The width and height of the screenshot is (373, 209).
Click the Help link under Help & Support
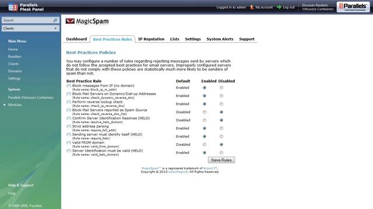(12, 193)
